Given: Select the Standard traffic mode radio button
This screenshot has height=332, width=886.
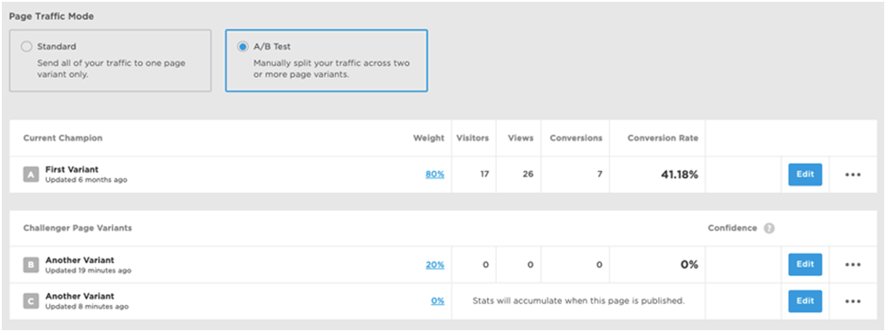Looking at the screenshot, I should (x=26, y=47).
